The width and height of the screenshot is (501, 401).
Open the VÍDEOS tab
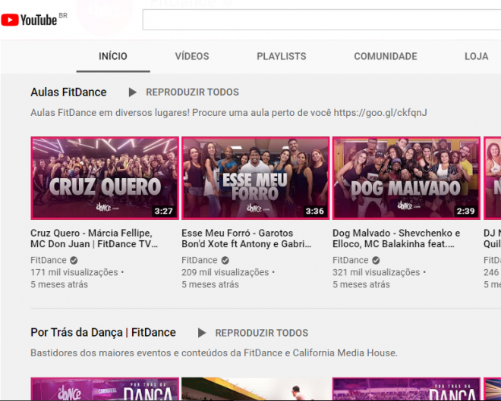point(192,56)
